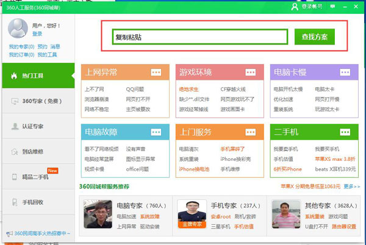The width and height of the screenshot is (366, 245).
Task: Select CF穿越火线 option
Action: tap(233, 89)
